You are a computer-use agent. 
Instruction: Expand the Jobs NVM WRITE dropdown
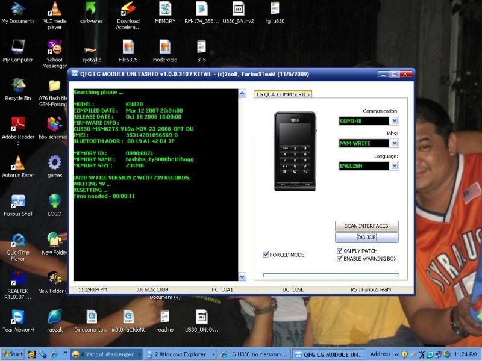pyautogui.click(x=395, y=143)
